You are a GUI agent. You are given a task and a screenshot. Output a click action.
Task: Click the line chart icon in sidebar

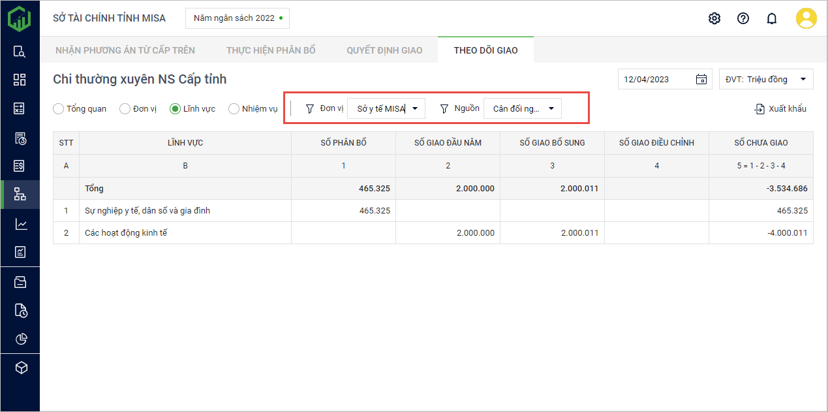[20, 224]
